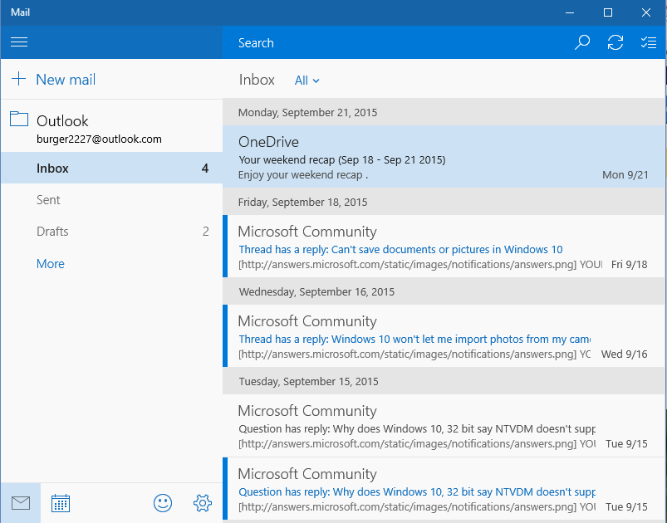
Task: Open the Settings gear icon
Action: 203,503
